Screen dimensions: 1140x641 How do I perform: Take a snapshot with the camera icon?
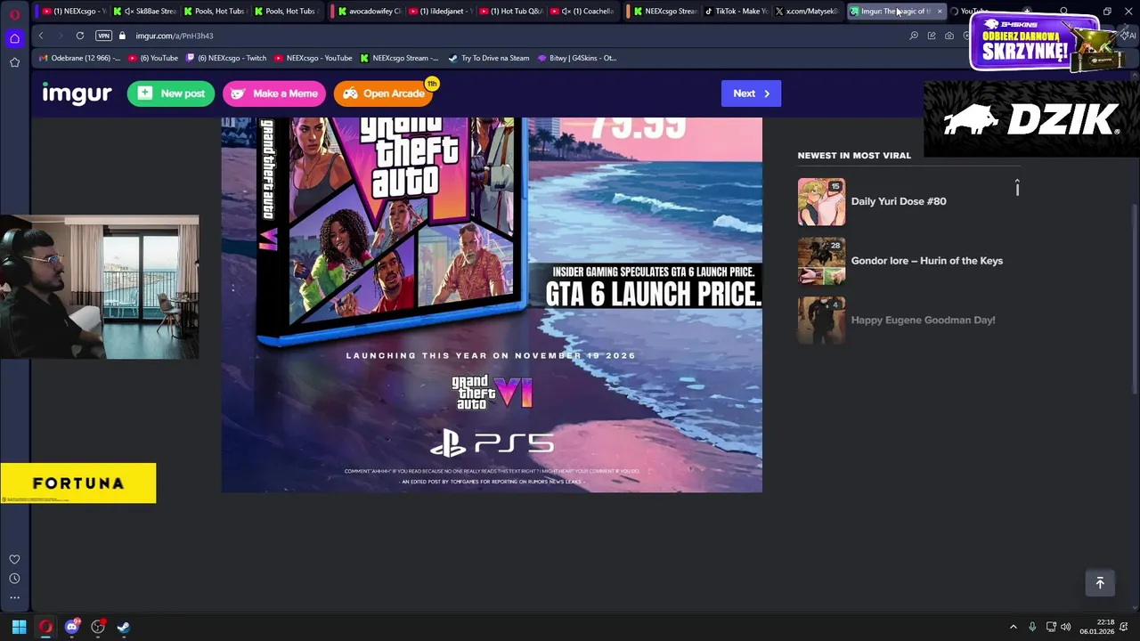coord(949,36)
